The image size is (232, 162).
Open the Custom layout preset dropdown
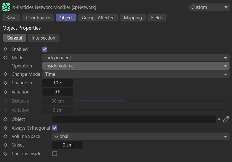click(209, 7)
